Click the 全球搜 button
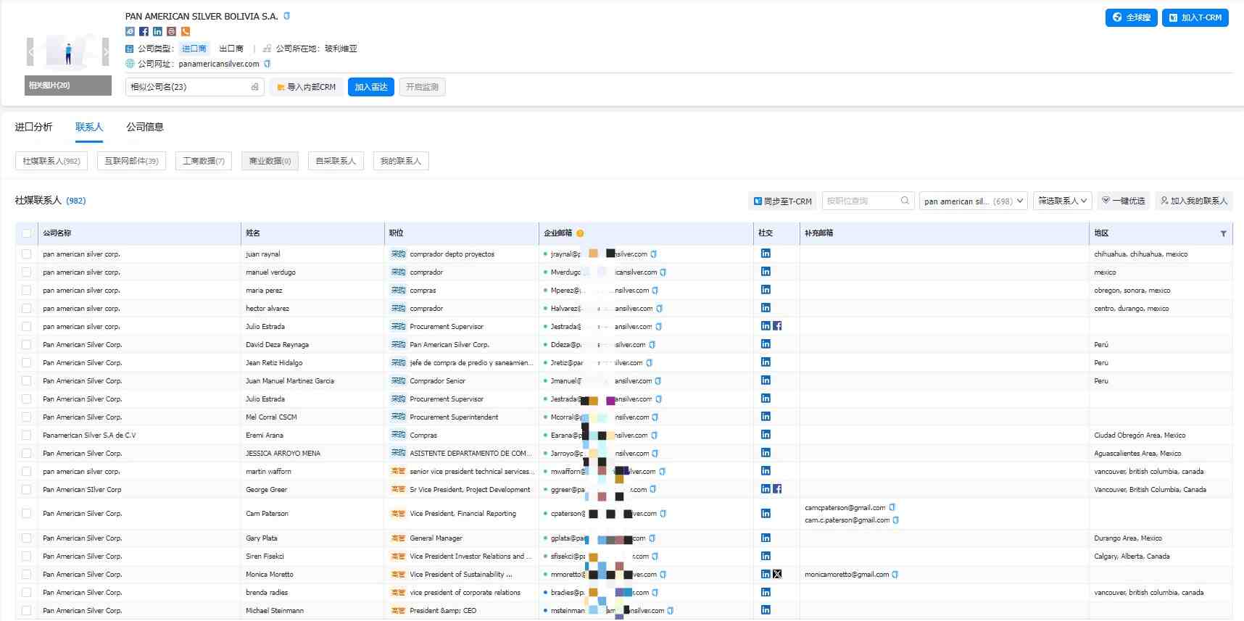The width and height of the screenshot is (1244, 621). [x=1131, y=17]
